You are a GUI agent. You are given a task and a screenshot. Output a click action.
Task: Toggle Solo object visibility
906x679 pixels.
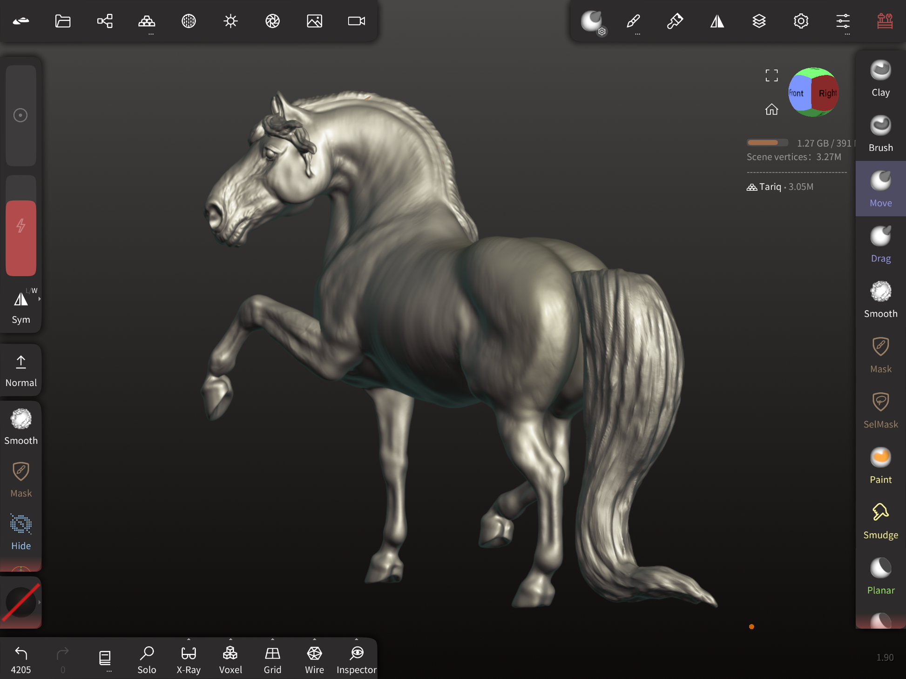[x=147, y=659]
